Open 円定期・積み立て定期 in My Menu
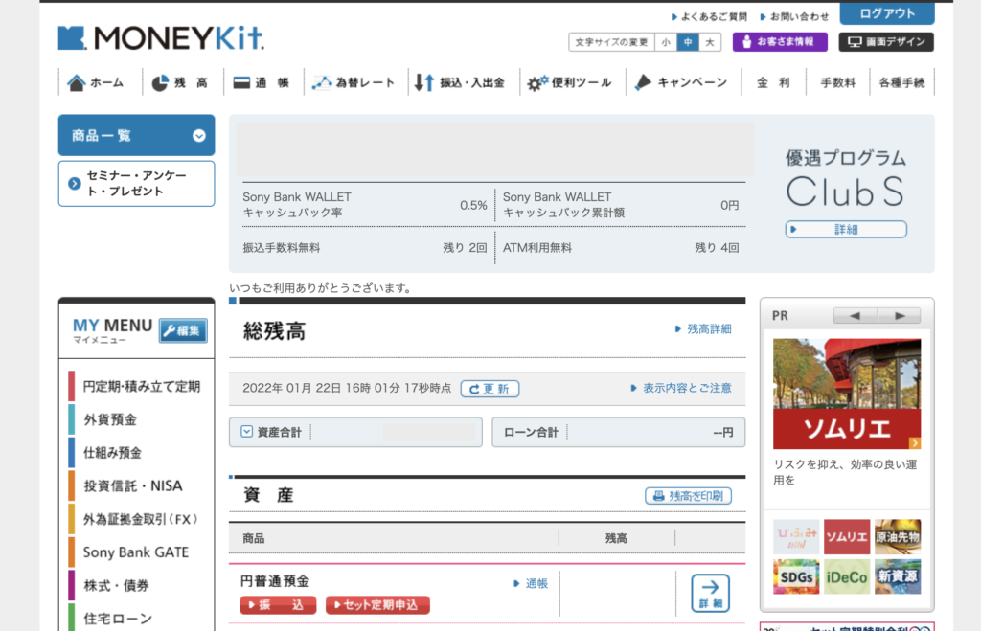981x631 pixels. tap(142, 387)
